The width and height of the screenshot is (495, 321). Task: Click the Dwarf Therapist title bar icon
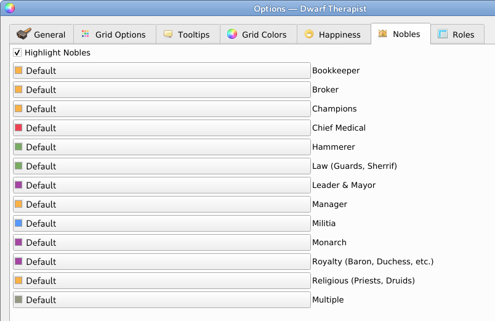click(x=9, y=8)
